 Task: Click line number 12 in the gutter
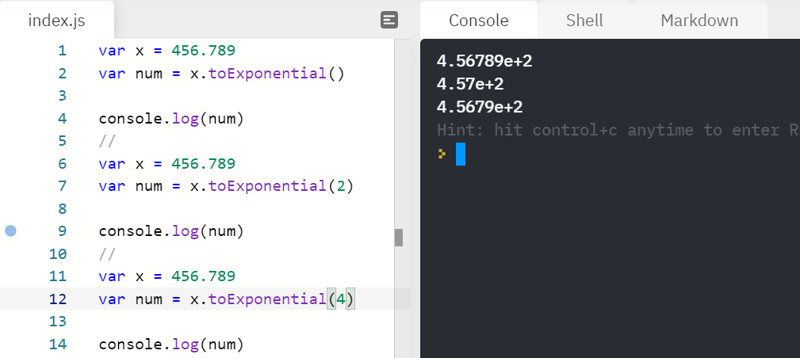click(58, 299)
